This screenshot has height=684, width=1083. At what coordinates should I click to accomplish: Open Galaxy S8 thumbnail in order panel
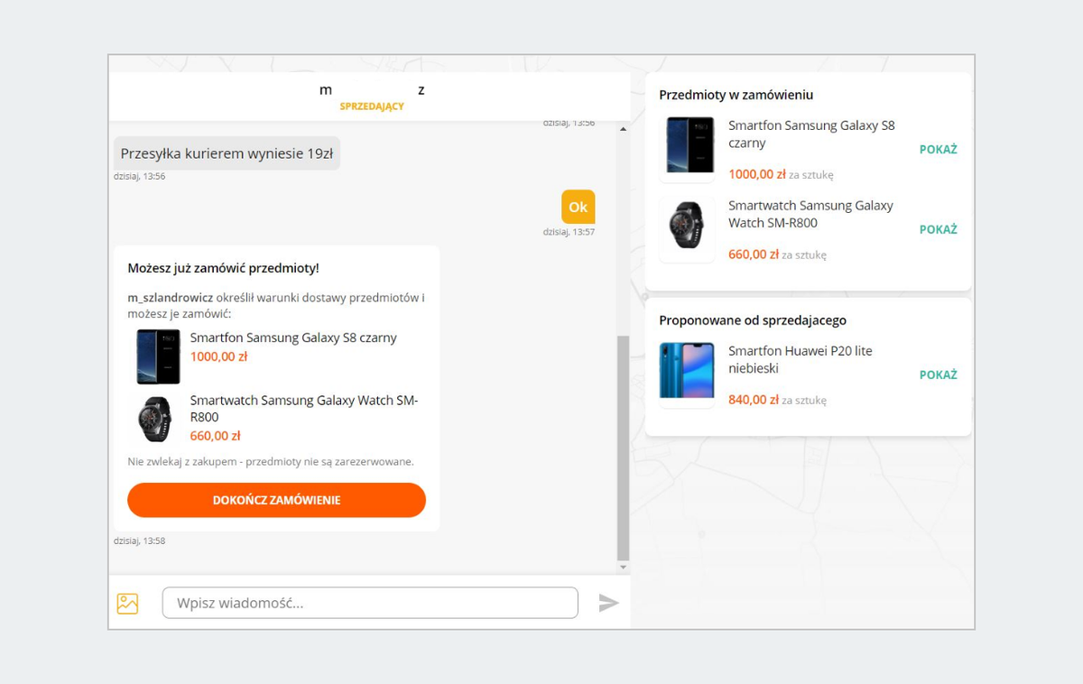tap(687, 145)
